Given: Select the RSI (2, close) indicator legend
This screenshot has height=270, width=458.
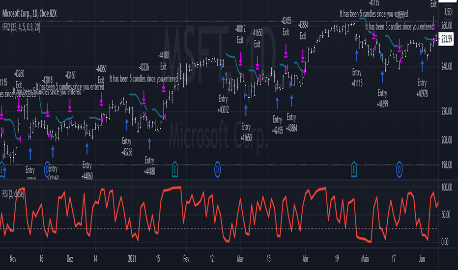Looking at the screenshot, I should (x=13, y=194).
